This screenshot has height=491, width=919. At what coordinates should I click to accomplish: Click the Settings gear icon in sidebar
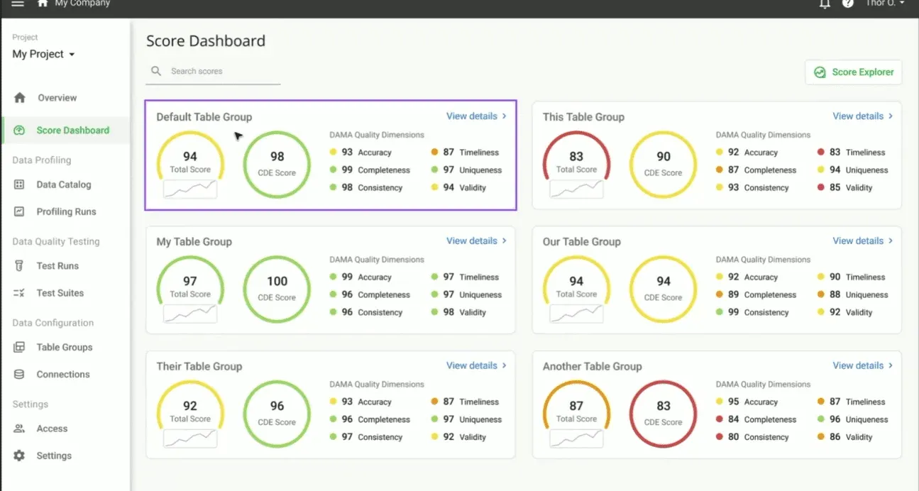tap(20, 456)
